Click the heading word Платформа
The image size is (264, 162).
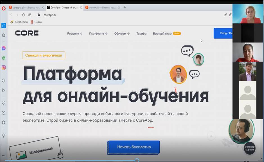(x=73, y=74)
